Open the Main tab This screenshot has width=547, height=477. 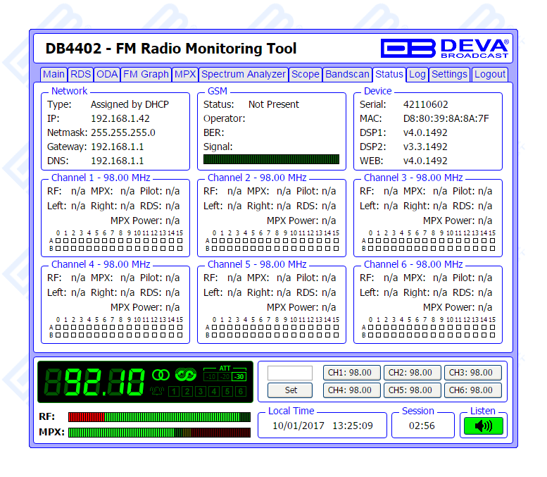coord(54,74)
